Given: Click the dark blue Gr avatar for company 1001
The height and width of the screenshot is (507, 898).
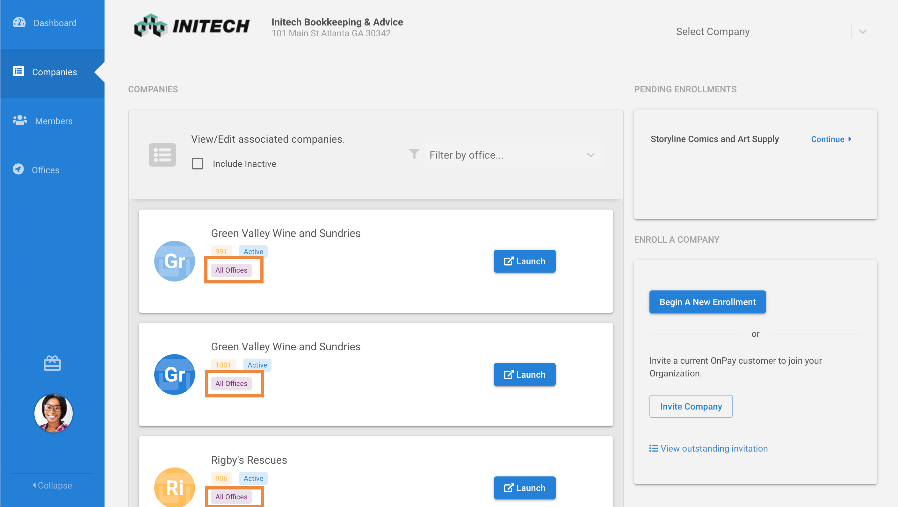Looking at the screenshot, I should [x=174, y=375].
